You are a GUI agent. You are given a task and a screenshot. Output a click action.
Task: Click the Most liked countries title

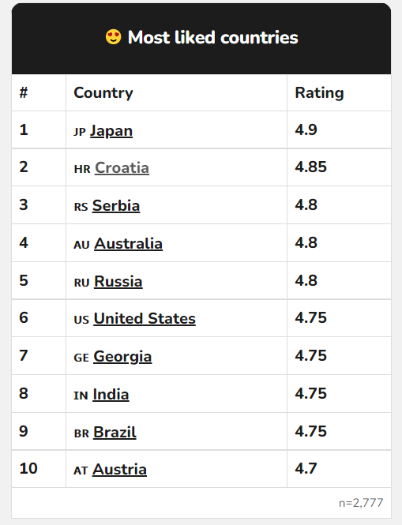(212, 37)
